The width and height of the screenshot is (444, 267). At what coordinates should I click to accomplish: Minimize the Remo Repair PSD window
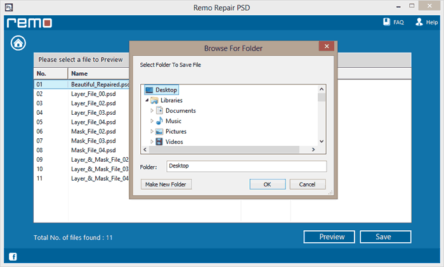[x=398, y=6]
